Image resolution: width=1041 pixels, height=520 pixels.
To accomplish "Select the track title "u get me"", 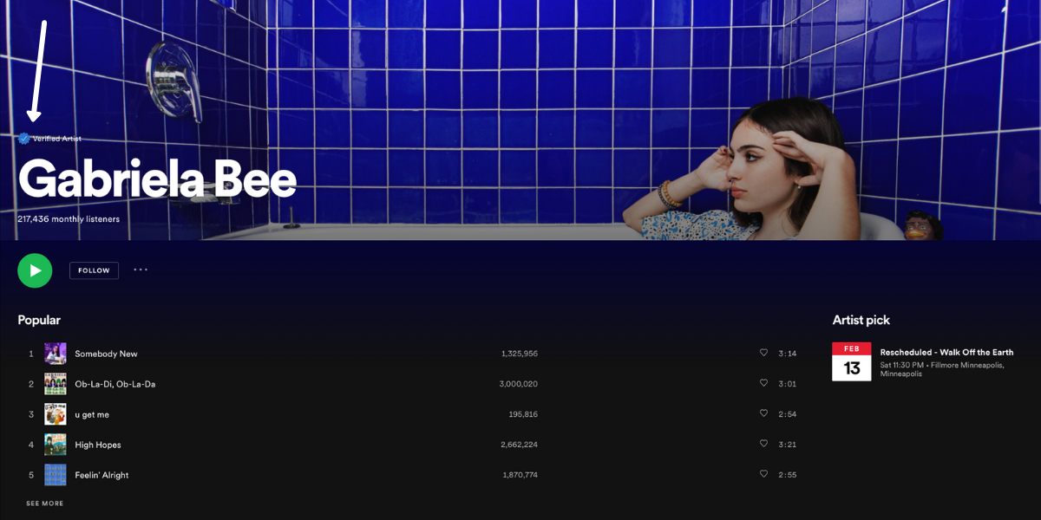I will 90,413.
